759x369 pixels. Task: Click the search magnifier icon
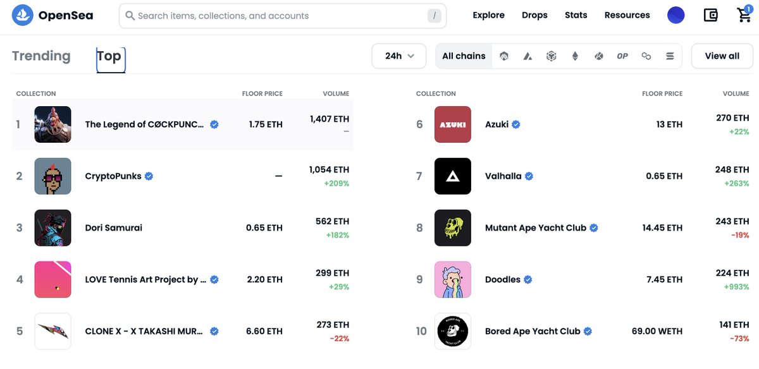[130, 16]
